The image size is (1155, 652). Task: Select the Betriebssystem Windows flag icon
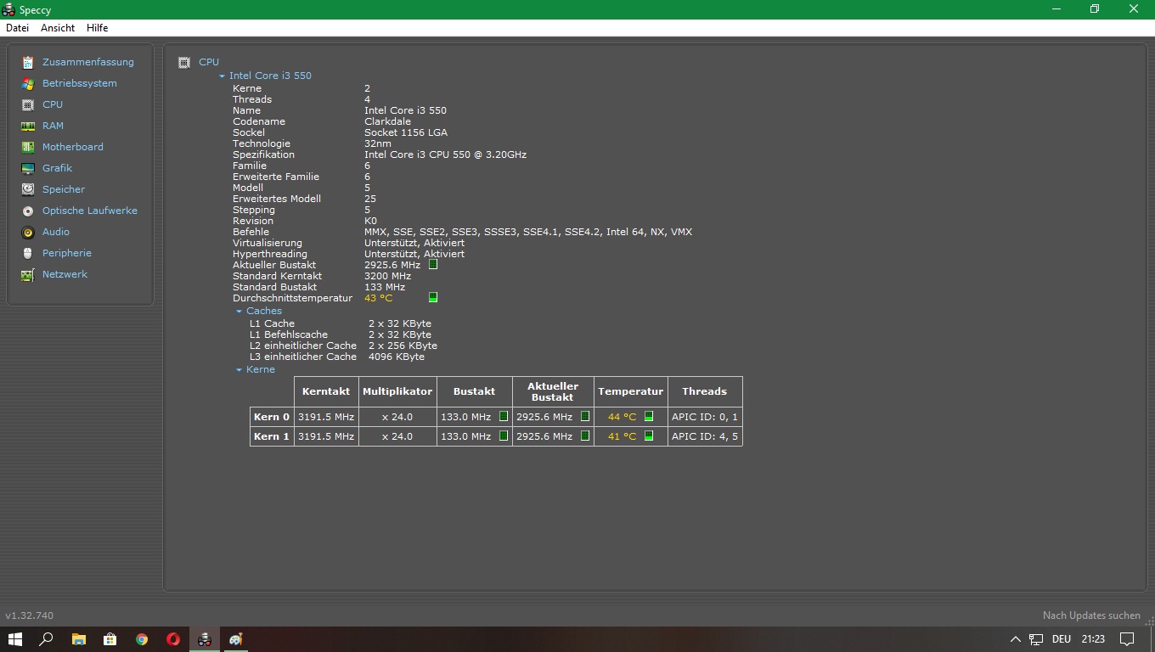(28, 83)
